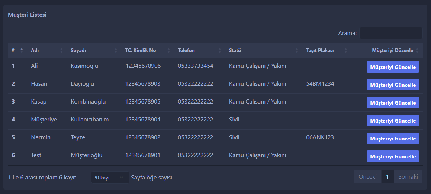Screen dimensions: 431x194
Task: Click Müşteriyi Güncelle for Müşteriye Kullanıcıhanım
Action: click(x=393, y=121)
